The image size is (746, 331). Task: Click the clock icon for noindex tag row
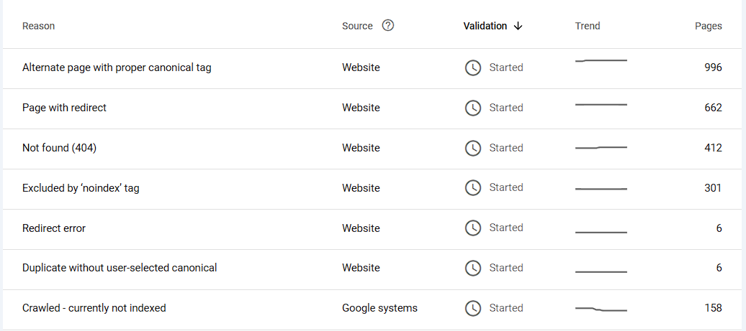tap(472, 187)
